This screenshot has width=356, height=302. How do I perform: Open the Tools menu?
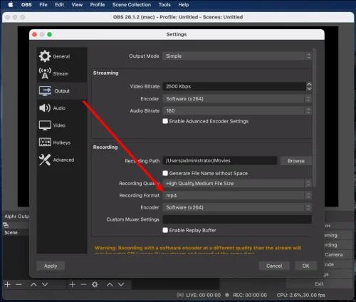tap(164, 4)
